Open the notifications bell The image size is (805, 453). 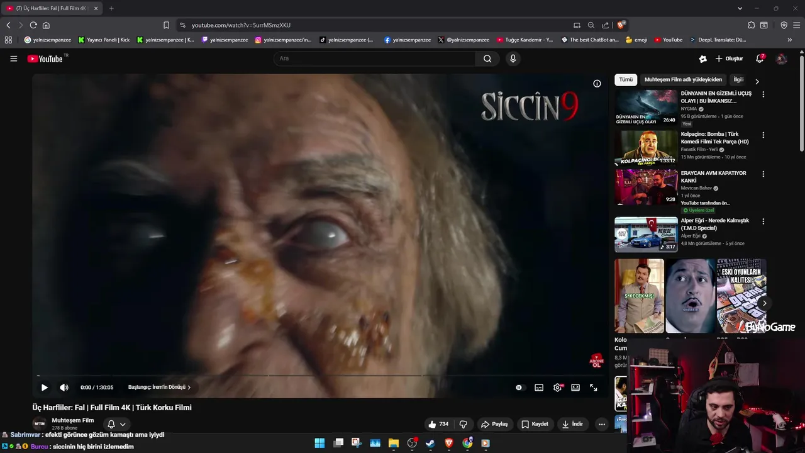point(760,59)
